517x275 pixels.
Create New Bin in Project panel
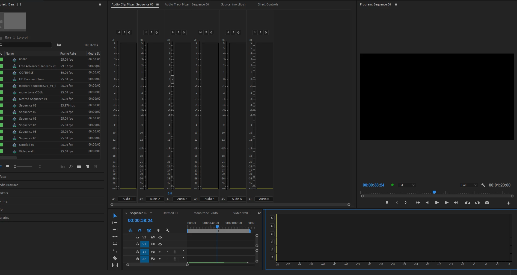[79, 167]
